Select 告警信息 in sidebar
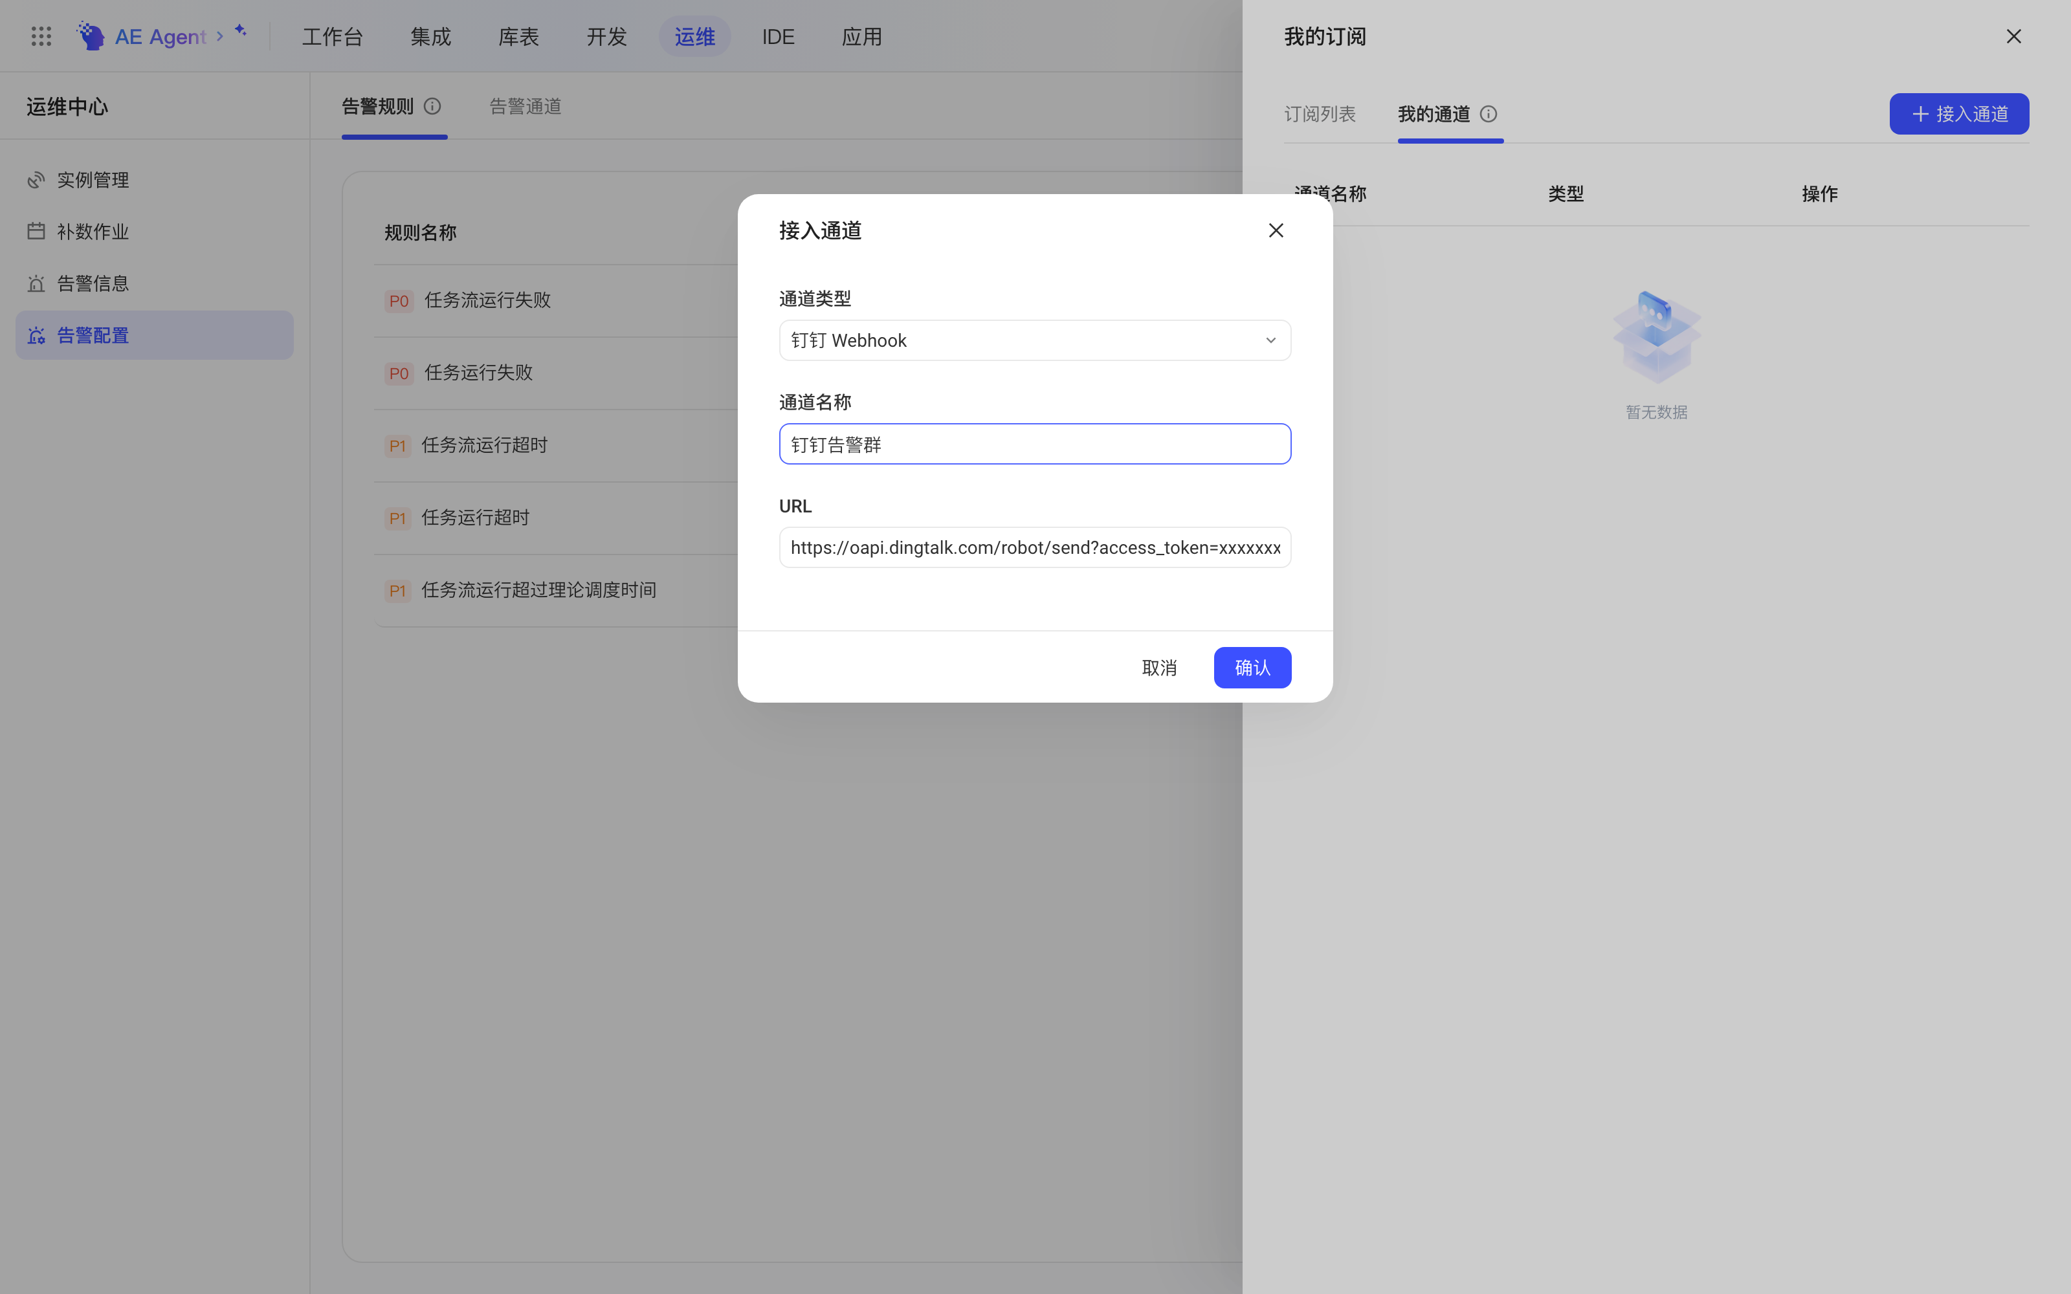The height and width of the screenshot is (1294, 2071). point(154,283)
